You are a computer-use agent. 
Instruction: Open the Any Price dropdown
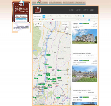click(51, 16)
